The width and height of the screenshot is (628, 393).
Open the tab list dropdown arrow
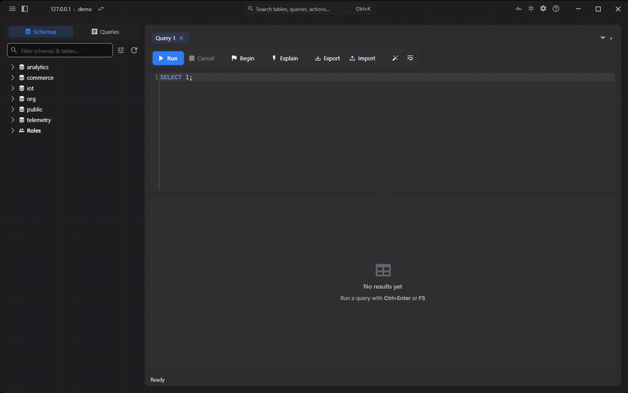603,38
